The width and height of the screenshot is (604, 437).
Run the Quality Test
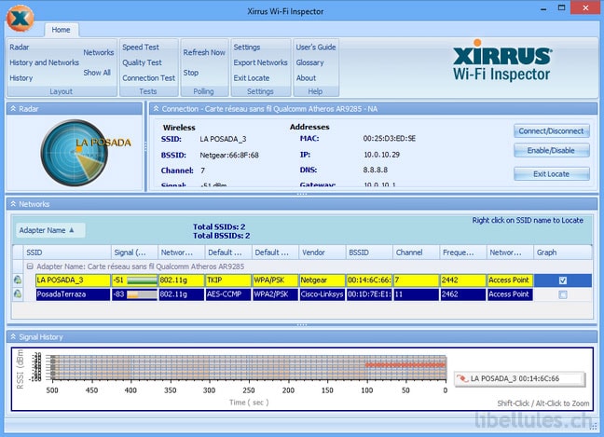(142, 62)
